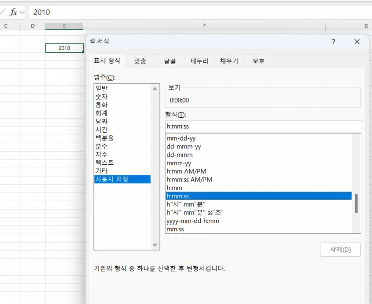
Task: Choose yyyy-mm-dd h:mm format
Action: click(x=259, y=221)
